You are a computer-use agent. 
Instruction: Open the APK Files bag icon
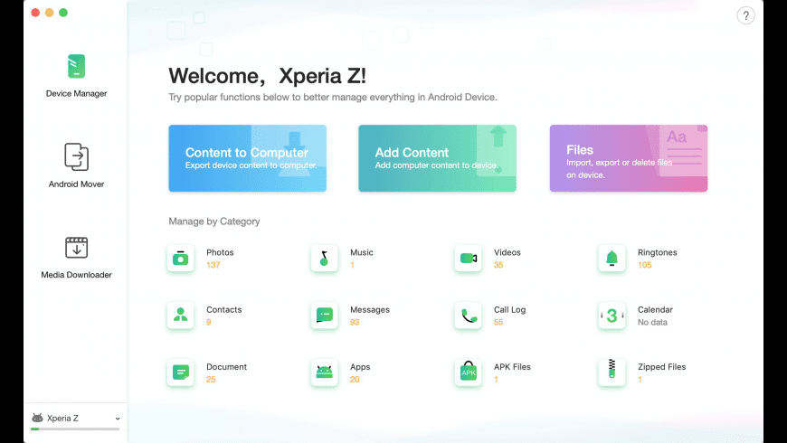469,372
